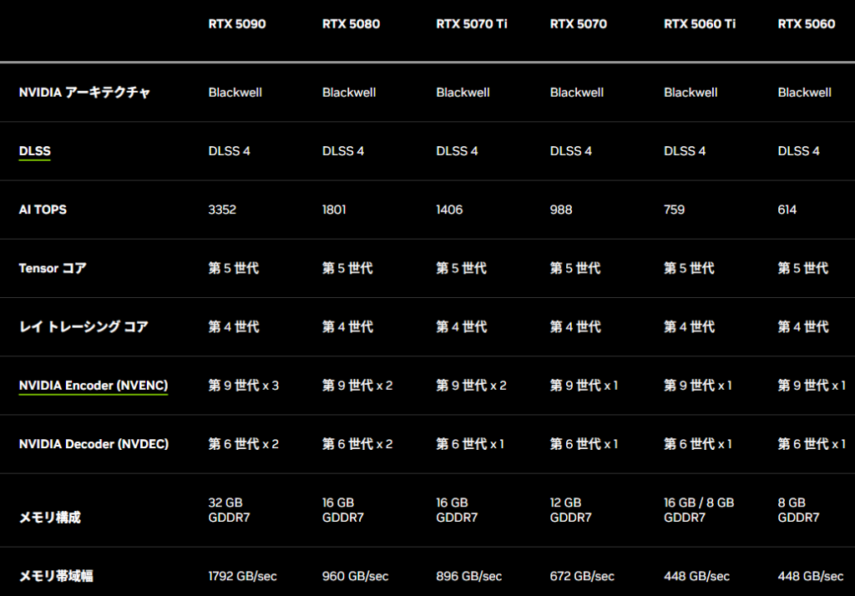Image resolution: width=855 pixels, height=596 pixels.
Task: Click the 672 GB/sec bandwidth value
Action: point(582,576)
